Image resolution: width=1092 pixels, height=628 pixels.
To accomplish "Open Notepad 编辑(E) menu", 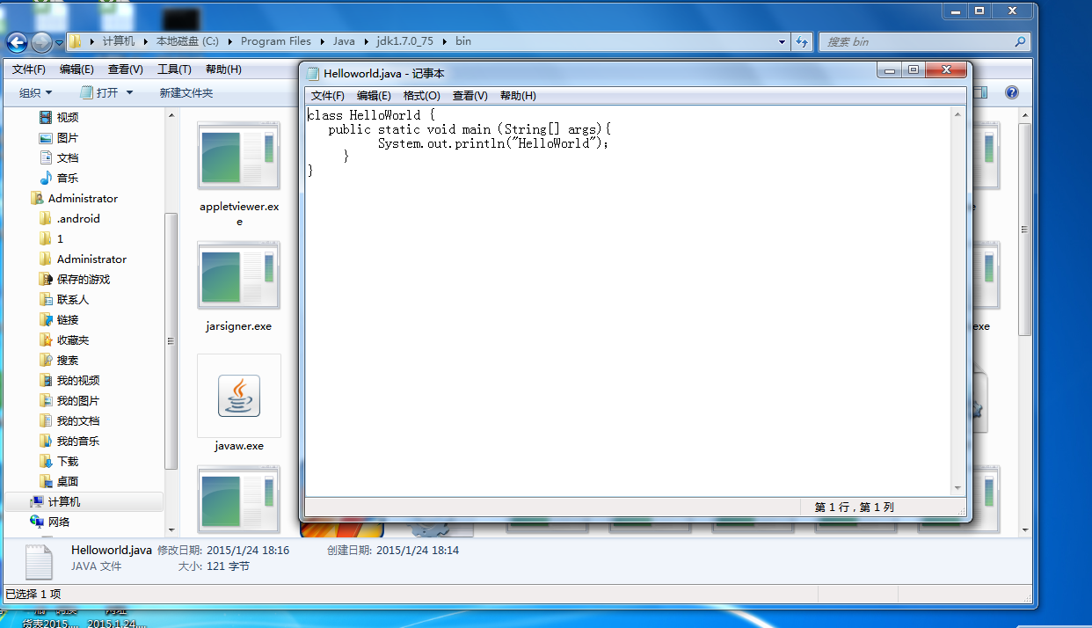I will pos(374,95).
